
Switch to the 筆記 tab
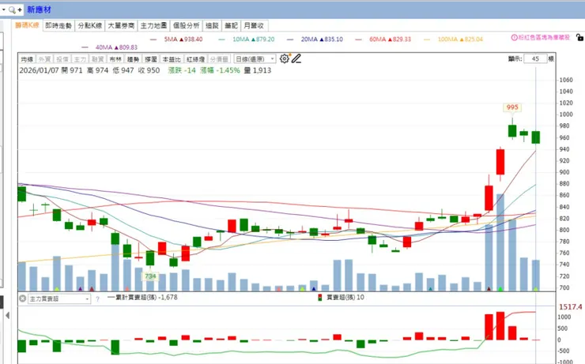[x=232, y=26]
